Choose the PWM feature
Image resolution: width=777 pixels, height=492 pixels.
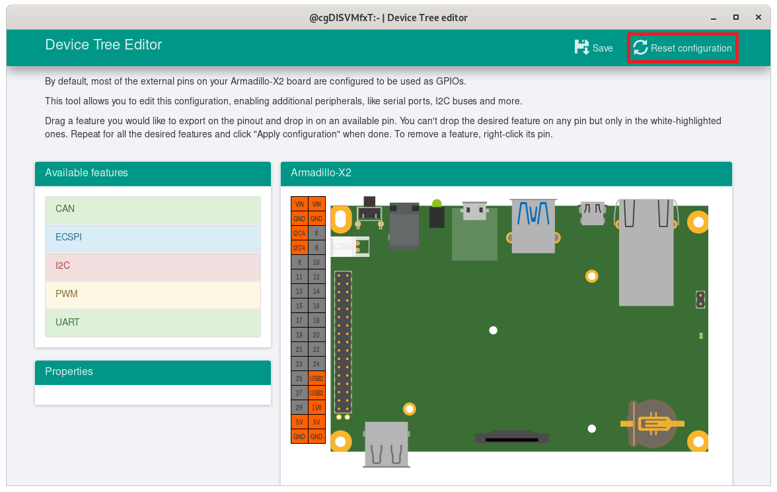point(153,295)
